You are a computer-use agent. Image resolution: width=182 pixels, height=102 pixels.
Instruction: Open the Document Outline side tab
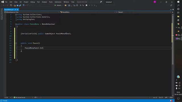point(2,14)
